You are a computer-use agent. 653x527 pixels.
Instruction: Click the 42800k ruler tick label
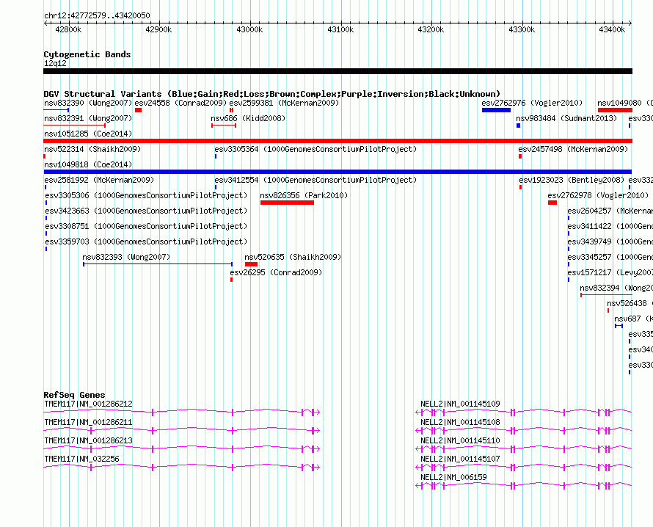coord(68,29)
